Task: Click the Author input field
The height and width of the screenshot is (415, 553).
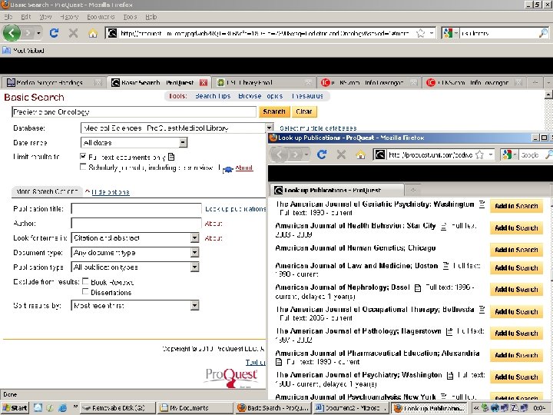Action: tap(136, 223)
